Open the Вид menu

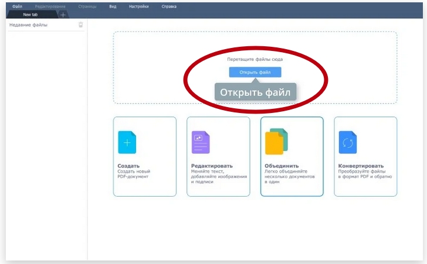(113, 6)
